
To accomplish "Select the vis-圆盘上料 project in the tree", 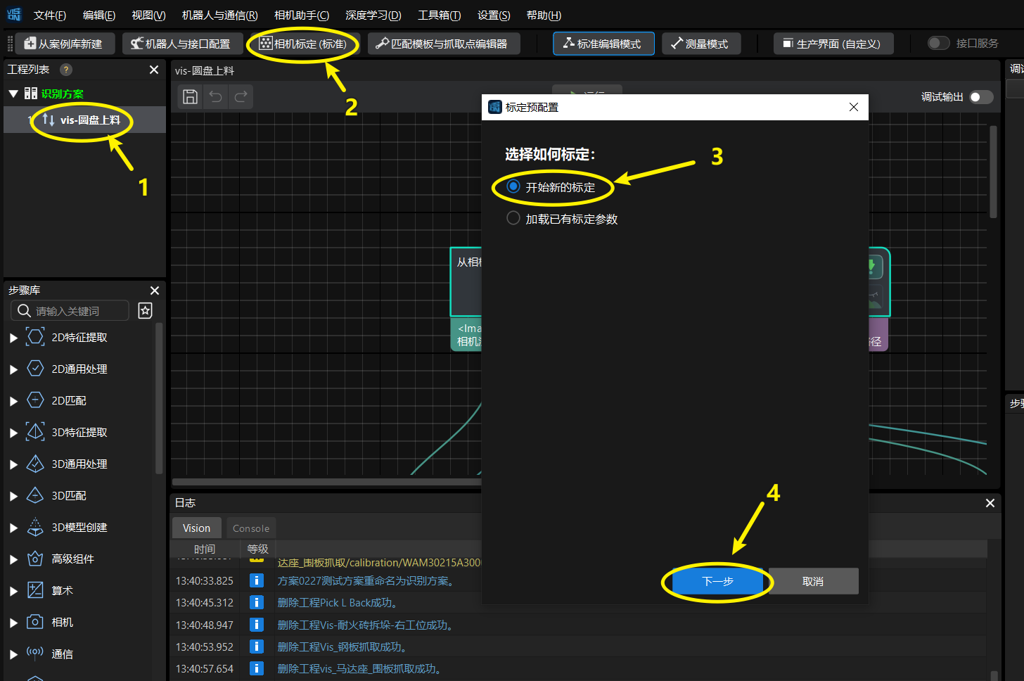I will coord(84,120).
